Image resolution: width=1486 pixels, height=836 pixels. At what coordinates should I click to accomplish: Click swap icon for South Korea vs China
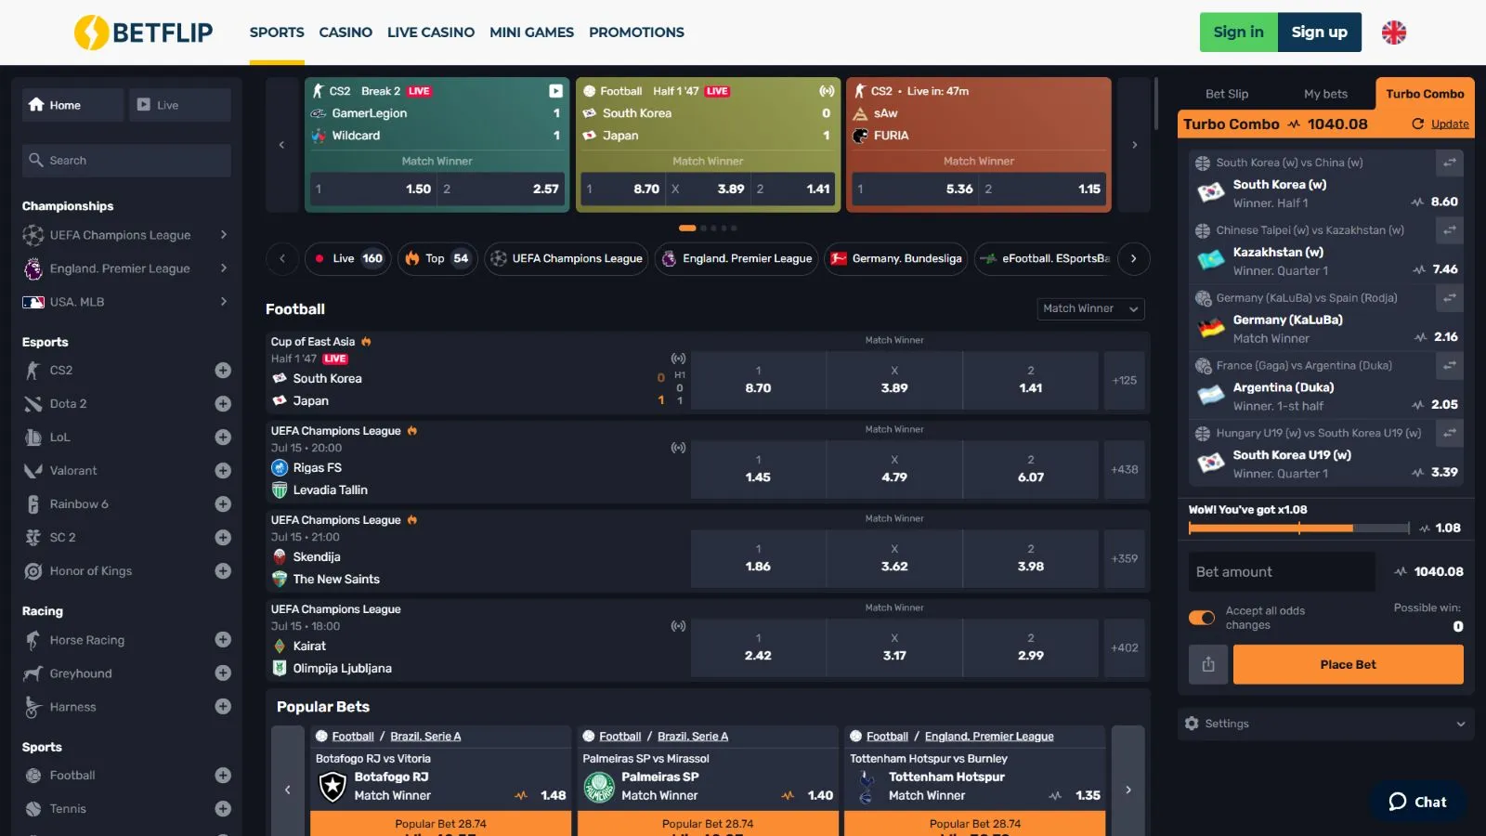pos(1449,163)
